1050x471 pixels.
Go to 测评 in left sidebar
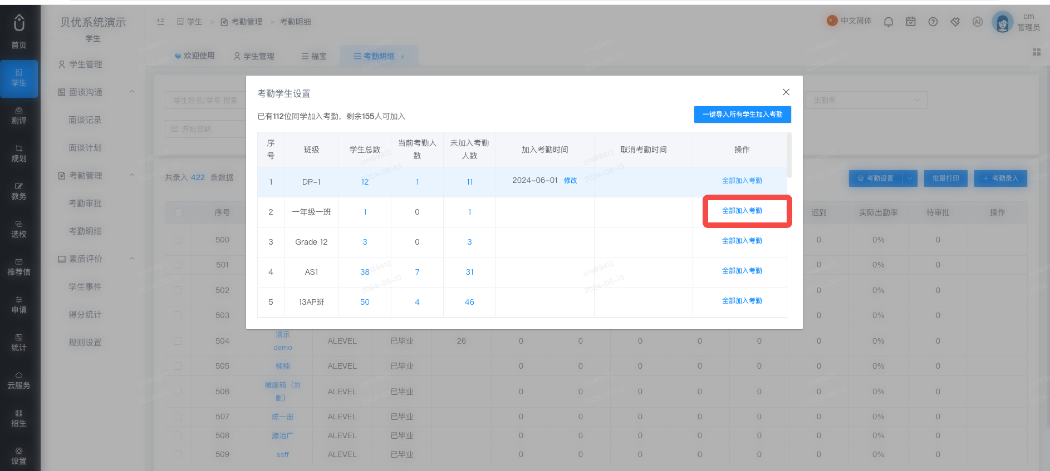19,116
